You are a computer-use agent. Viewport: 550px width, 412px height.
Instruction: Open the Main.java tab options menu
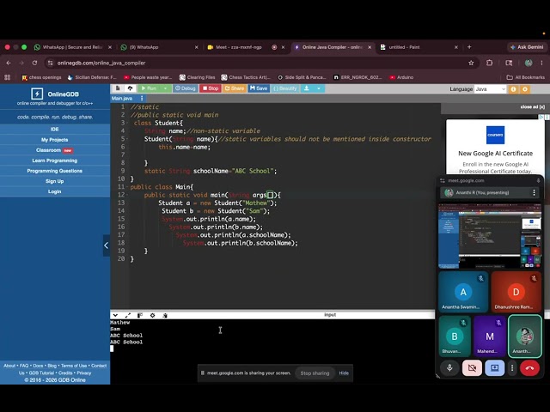pyautogui.click(x=142, y=99)
